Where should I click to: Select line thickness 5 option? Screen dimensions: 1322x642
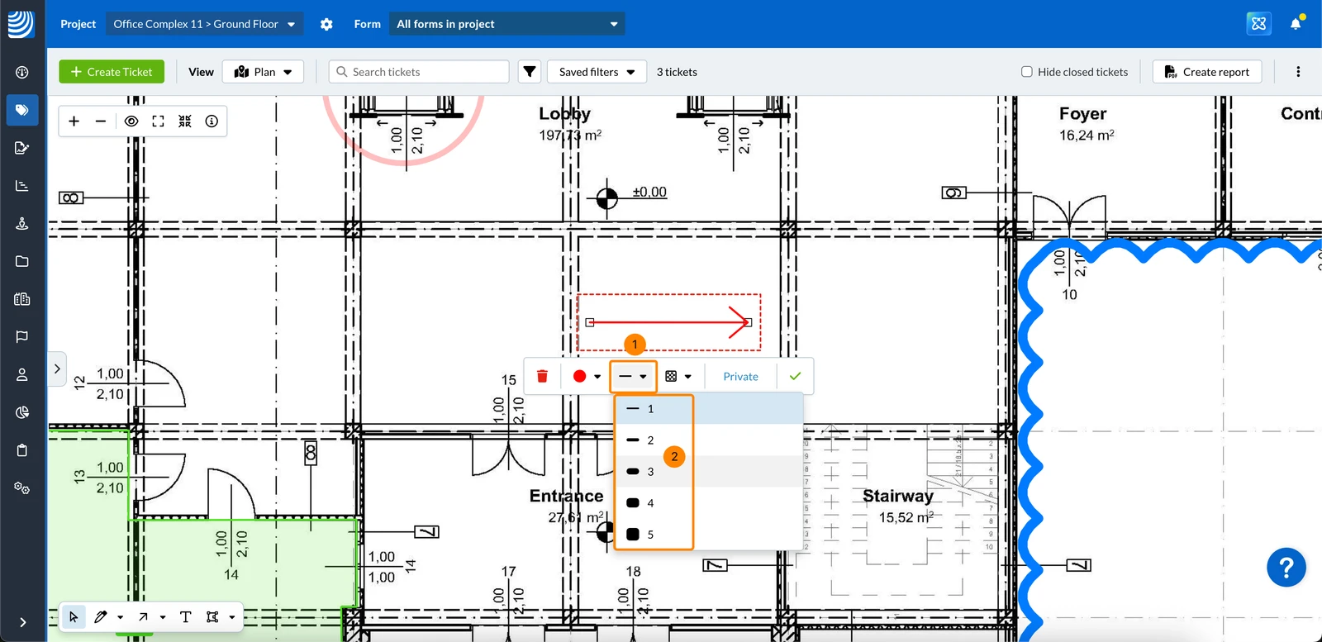click(x=709, y=535)
